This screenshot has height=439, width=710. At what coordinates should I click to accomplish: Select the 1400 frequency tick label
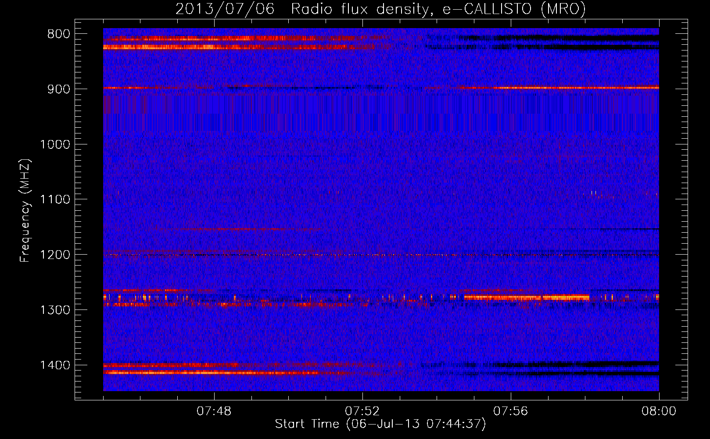coord(55,365)
